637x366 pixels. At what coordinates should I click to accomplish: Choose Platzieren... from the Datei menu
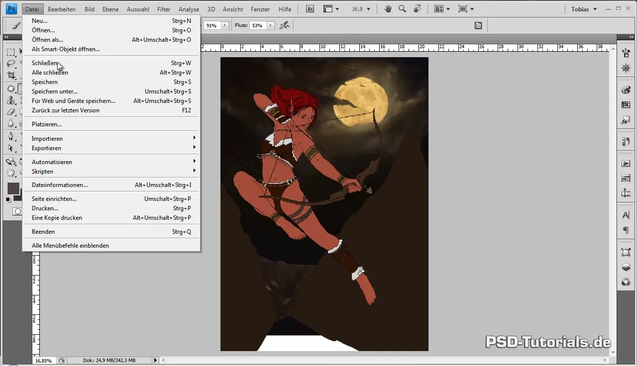(x=111, y=124)
